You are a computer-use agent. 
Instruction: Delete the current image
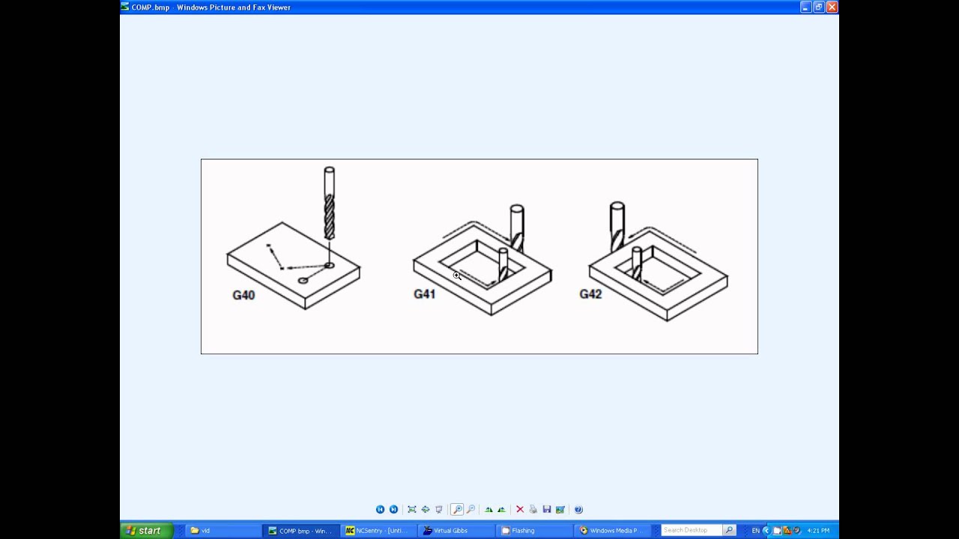tap(519, 510)
